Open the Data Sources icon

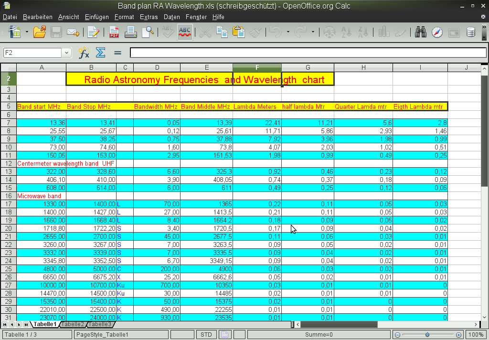coord(471,32)
